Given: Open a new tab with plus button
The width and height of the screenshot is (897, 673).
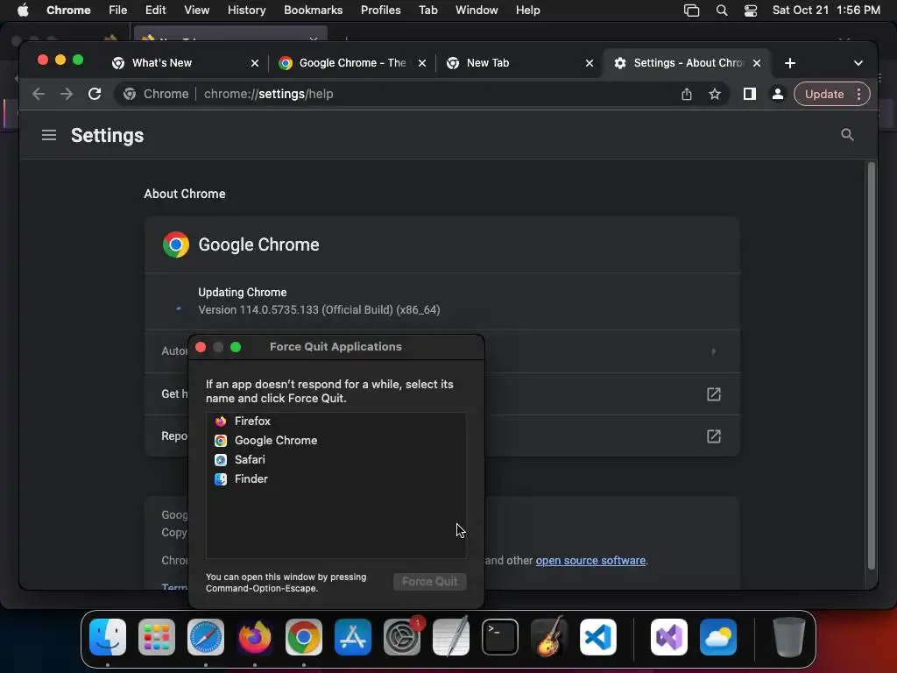Looking at the screenshot, I should (x=790, y=63).
